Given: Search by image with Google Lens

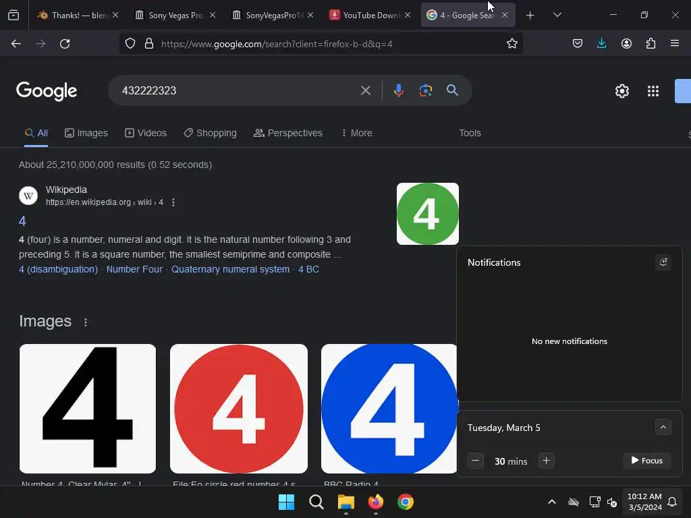Looking at the screenshot, I should (425, 90).
